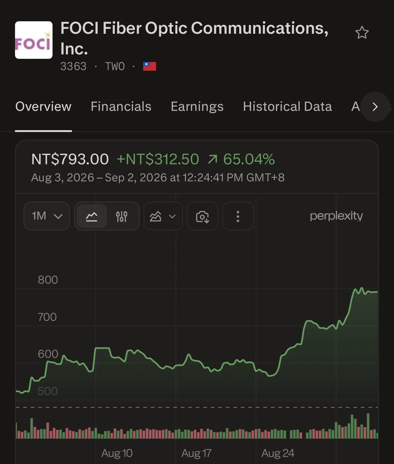Open the Overview tab
394x464 pixels.
click(43, 106)
